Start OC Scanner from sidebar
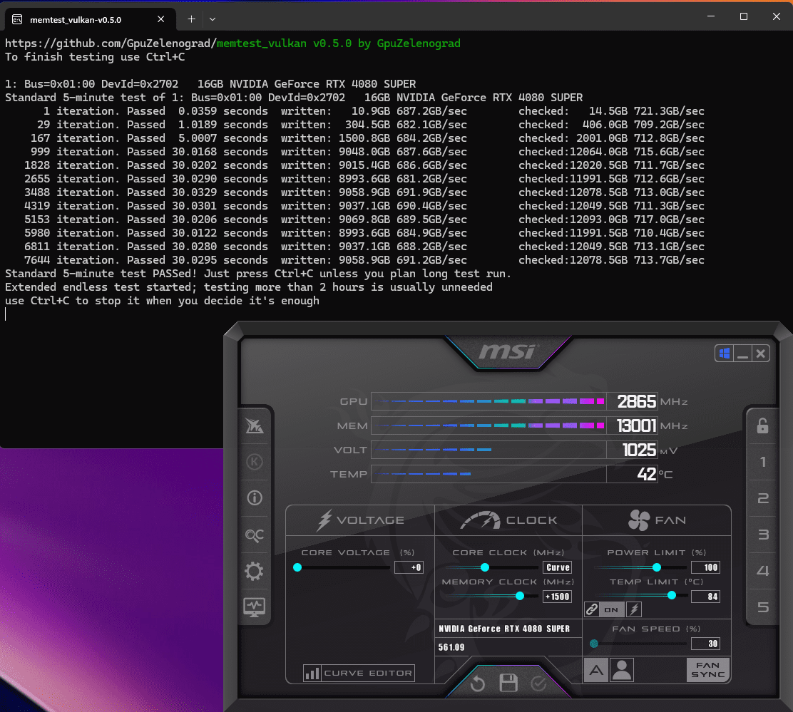793x712 pixels. coord(255,535)
